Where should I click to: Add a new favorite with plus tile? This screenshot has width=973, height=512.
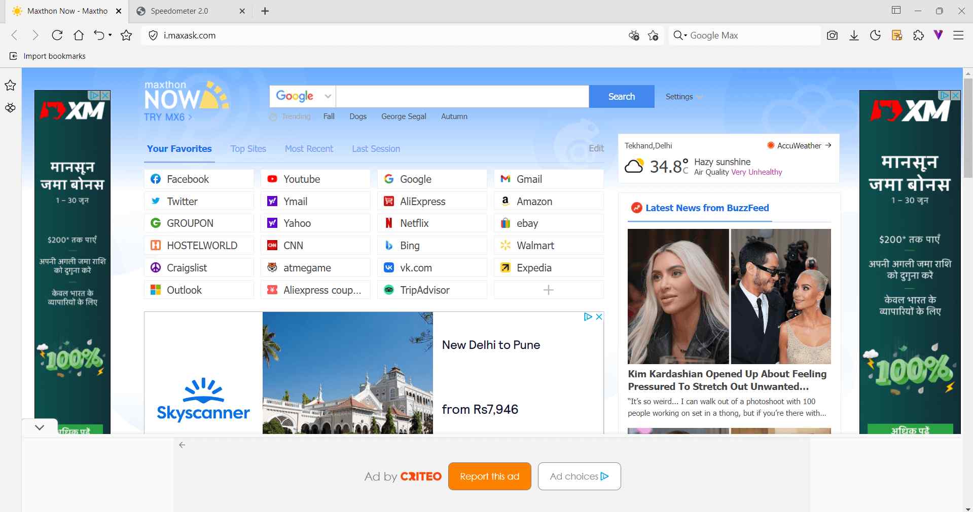coord(549,290)
